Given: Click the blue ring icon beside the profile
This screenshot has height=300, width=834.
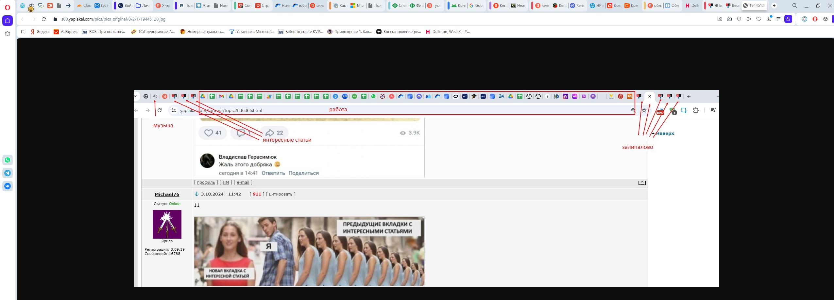Looking at the screenshot, I should [x=805, y=19].
